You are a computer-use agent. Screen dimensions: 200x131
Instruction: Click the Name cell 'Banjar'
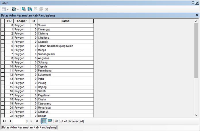point(66,116)
